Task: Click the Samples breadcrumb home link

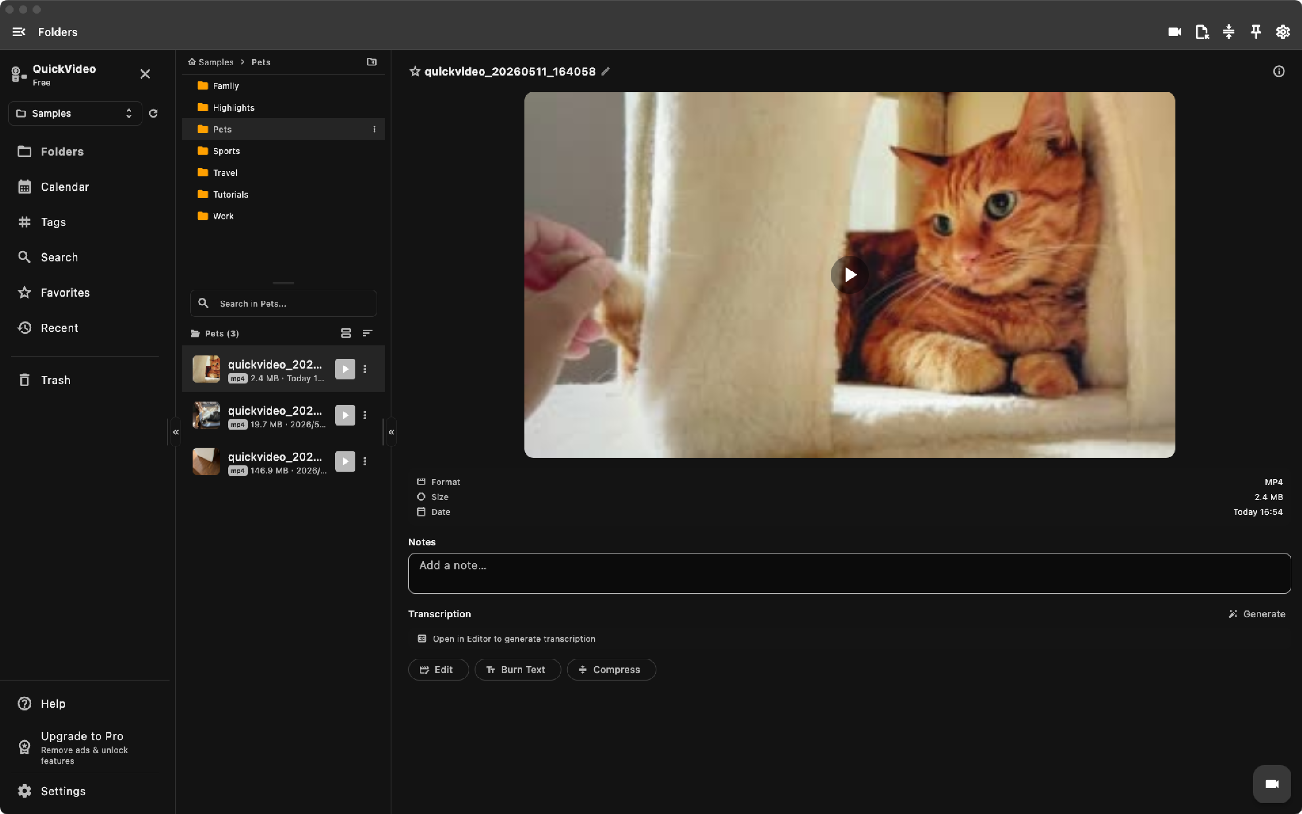Action: point(211,62)
